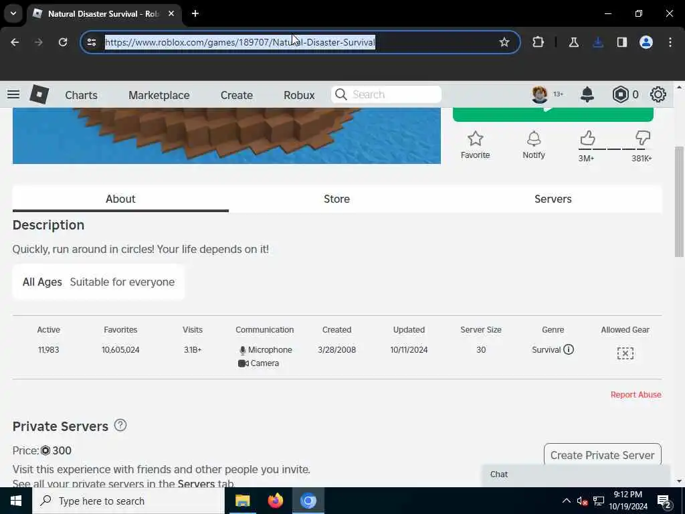Open the Charts navigation item

pyautogui.click(x=81, y=95)
